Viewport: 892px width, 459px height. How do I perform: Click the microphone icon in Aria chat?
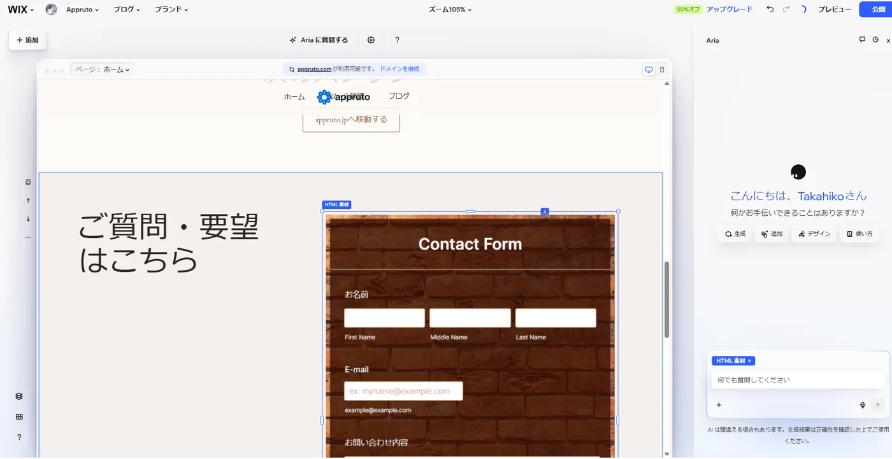pos(863,405)
